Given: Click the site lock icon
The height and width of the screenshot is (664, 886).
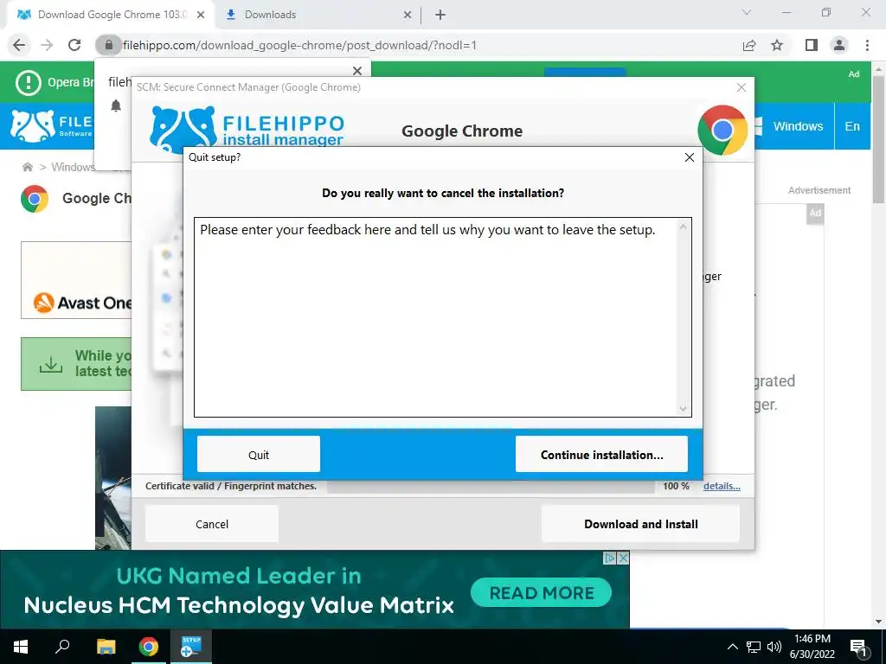Looking at the screenshot, I should (x=108, y=45).
